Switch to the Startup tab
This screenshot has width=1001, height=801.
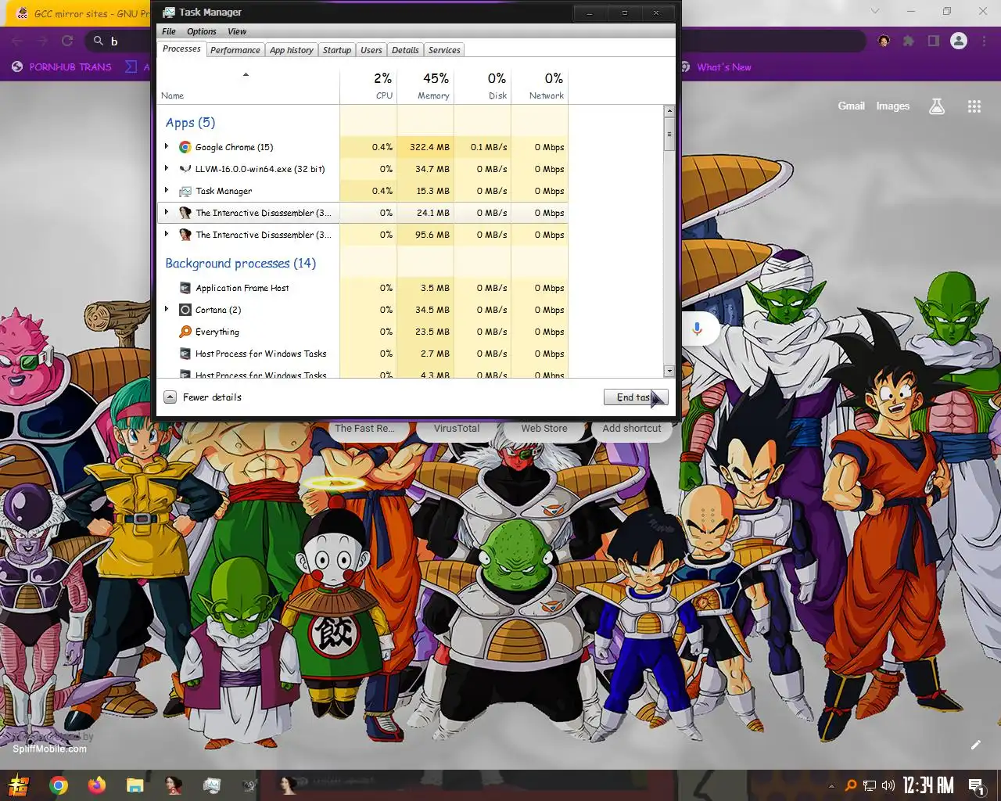[x=337, y=50]
